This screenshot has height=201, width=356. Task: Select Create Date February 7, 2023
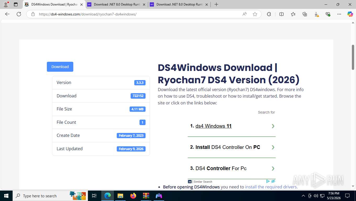point(131,136)
